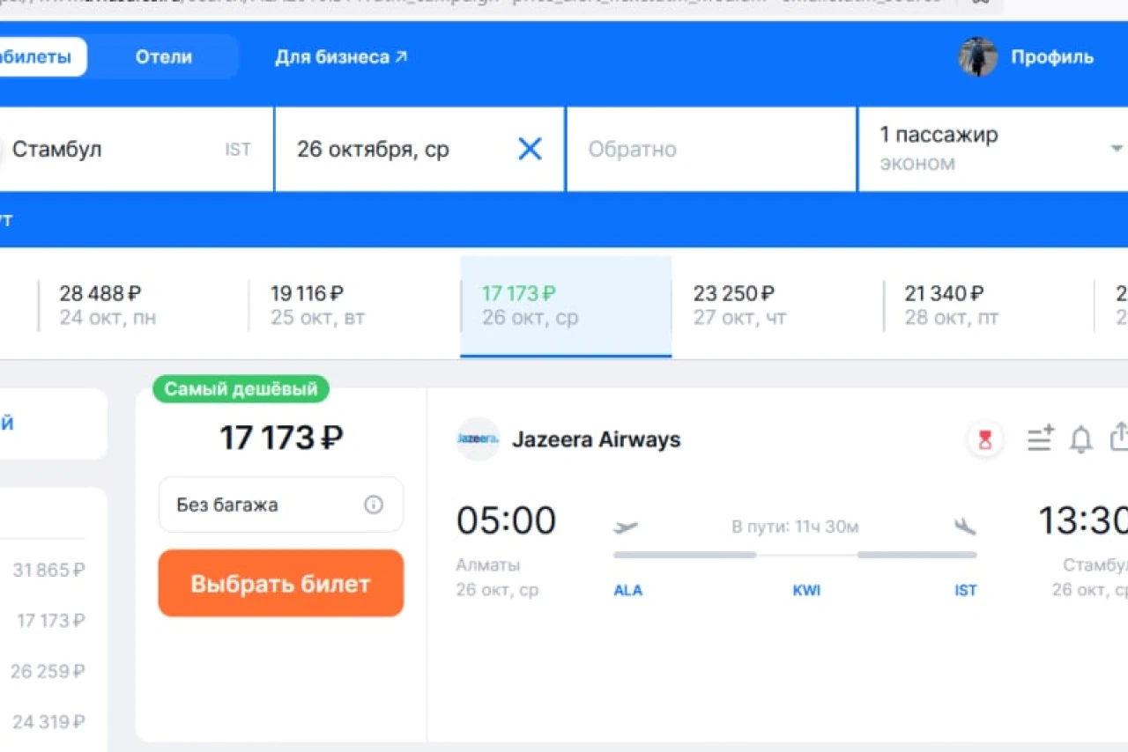Click IST airport code in route
This screenshot has height=752, width=1128.
click(x=966, y=590)
